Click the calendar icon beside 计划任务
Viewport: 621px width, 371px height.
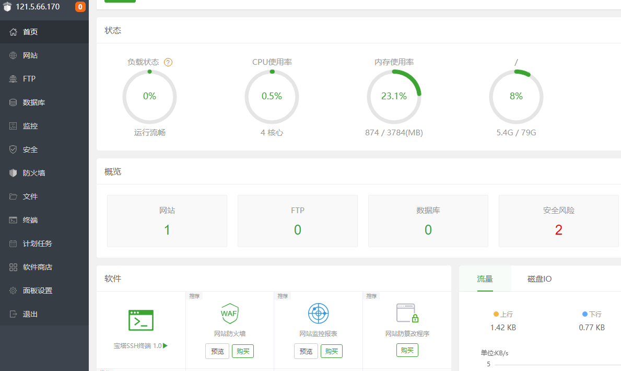13,244
